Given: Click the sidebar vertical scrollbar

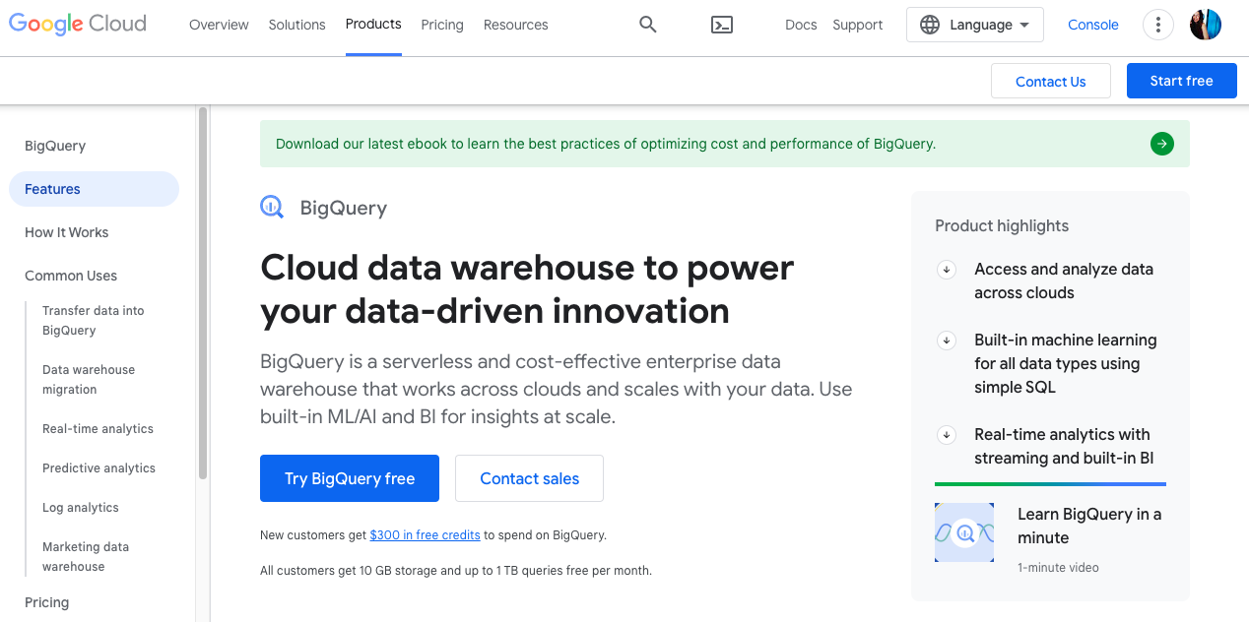Looking at the screenshot, I should 203,293.
